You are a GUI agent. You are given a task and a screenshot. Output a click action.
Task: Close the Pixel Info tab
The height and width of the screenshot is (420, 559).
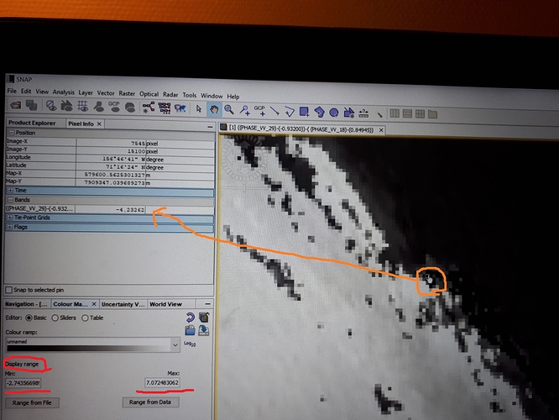99,123
